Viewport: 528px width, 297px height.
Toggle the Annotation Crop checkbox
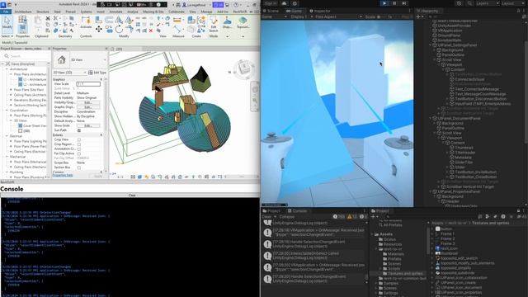pyautogui.click(x=79, y=148)
